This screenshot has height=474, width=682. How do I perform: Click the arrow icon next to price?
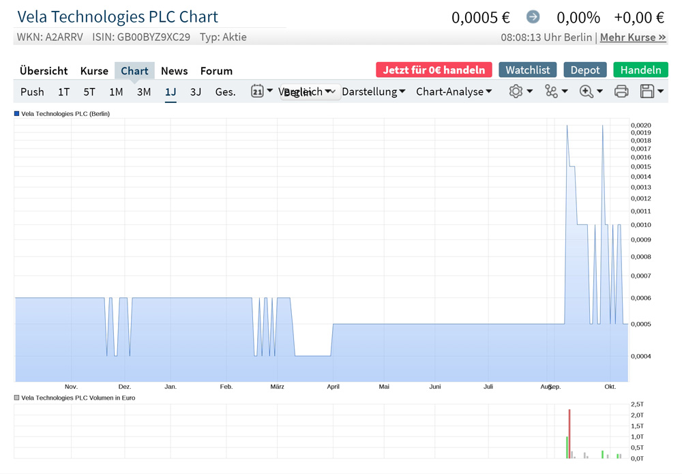533,17
